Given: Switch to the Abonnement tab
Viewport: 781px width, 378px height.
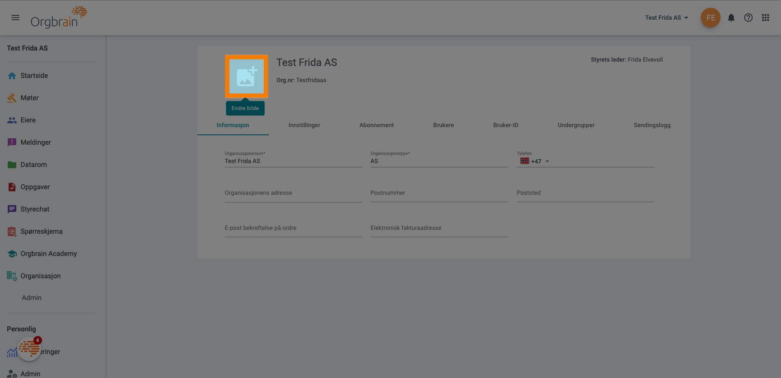Looking at the screenshot, I should [x=377, y=125].
